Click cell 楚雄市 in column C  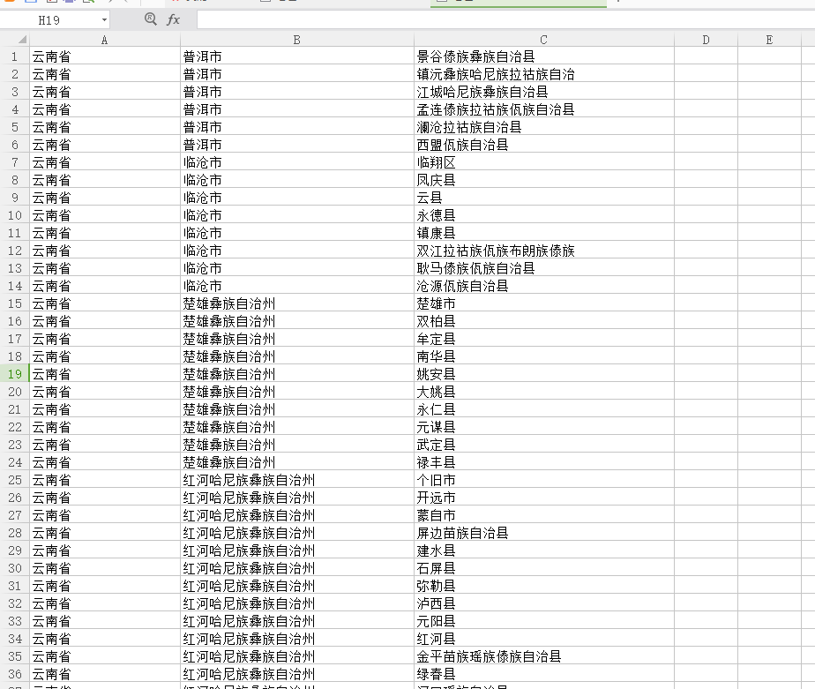[x=543, y=303]
